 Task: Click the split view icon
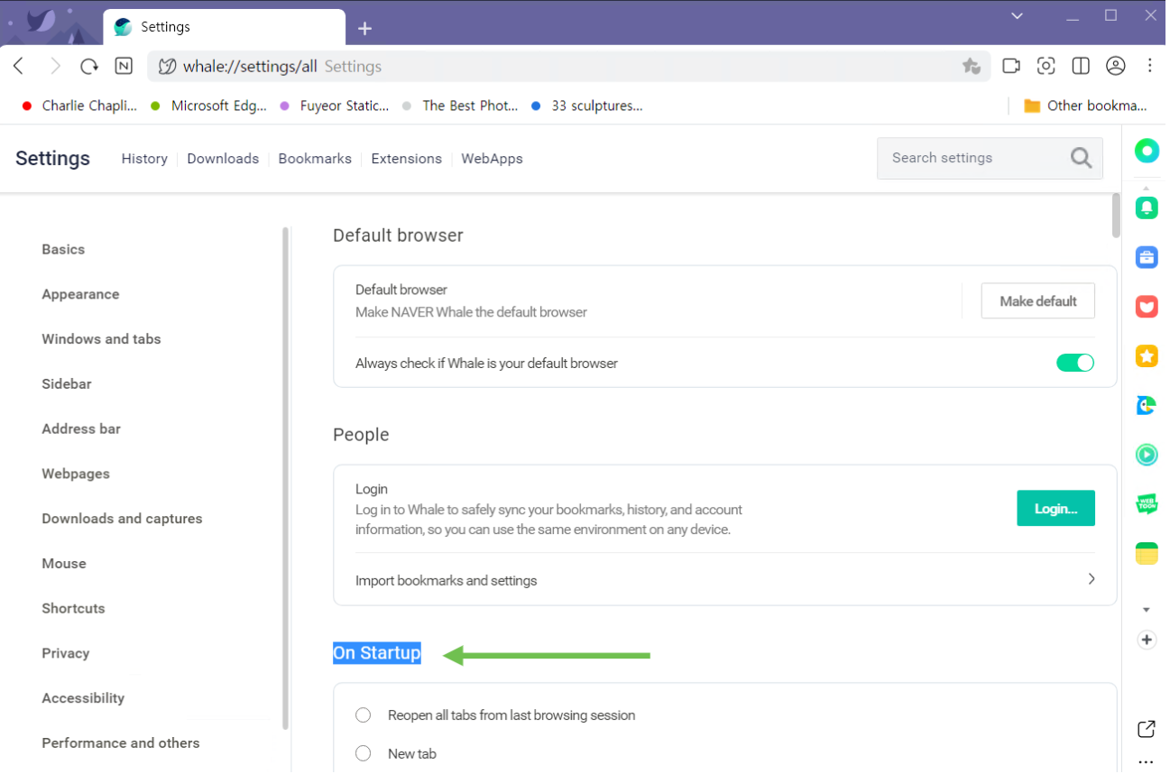pyautogui.click(x=1081, y=66)
